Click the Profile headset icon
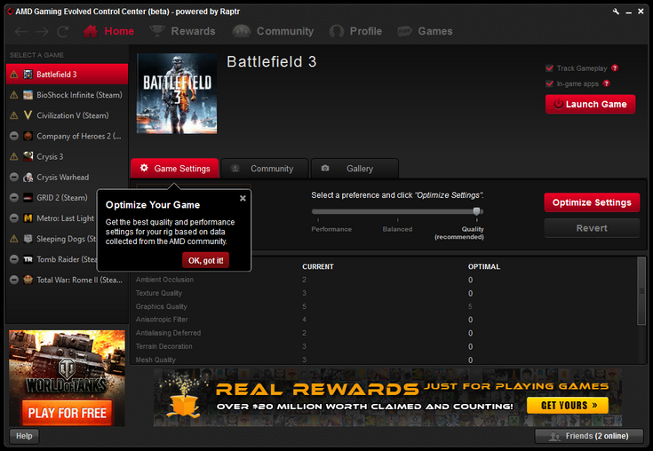 [337, 31]
